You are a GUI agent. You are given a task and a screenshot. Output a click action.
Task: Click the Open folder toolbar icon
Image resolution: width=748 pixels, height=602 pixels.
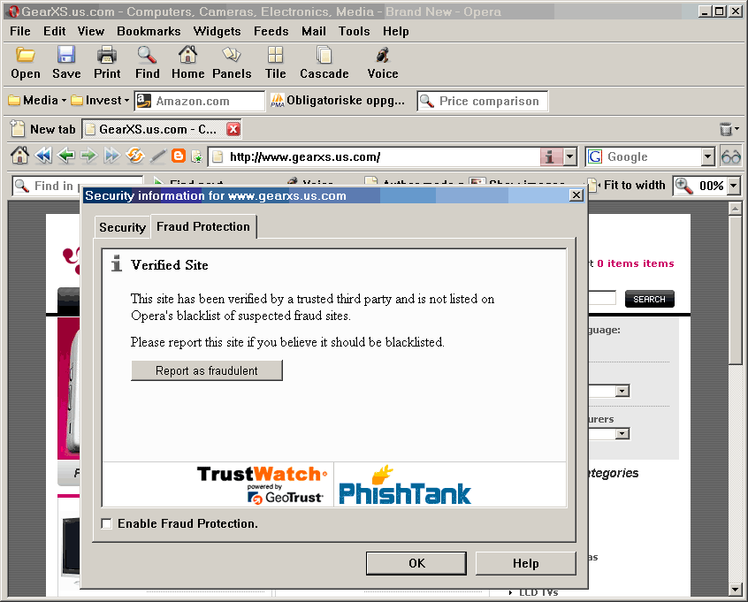coord(26,56)
